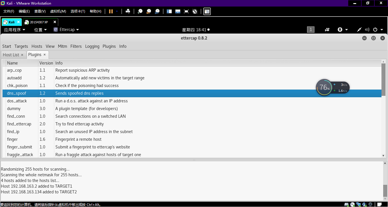The image size is (388, 207).
Task: Expand the 应用程序 applications menu
Action: click(14, 30)
